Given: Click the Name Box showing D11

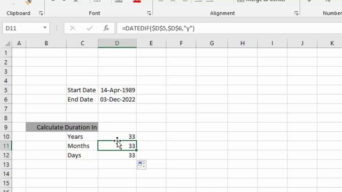Looking at the screenshot, I should pyautogui.click(x=26, y=28).
